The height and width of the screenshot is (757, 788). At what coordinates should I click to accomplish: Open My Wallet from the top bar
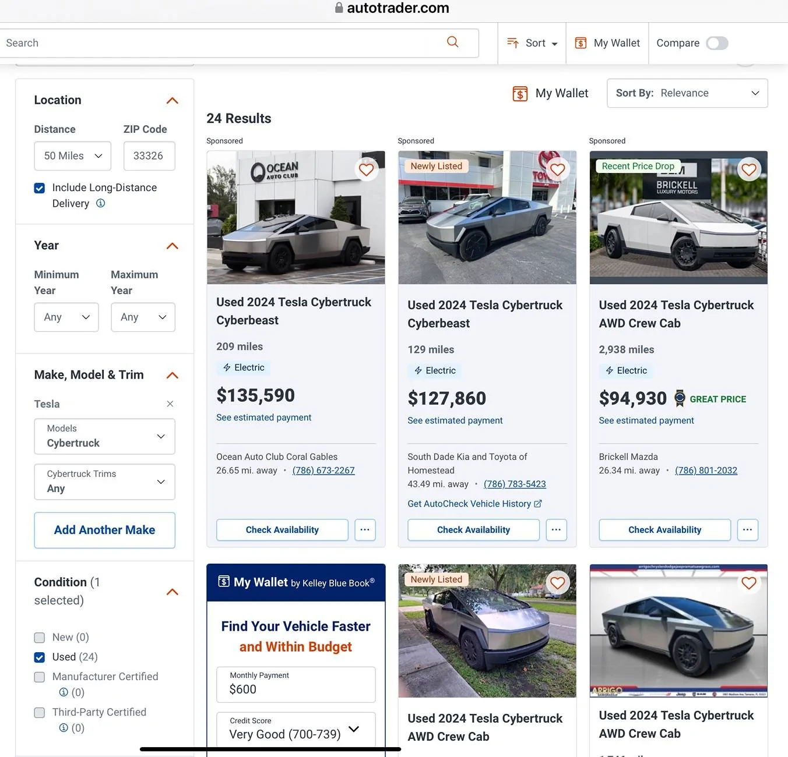(607, 43)
